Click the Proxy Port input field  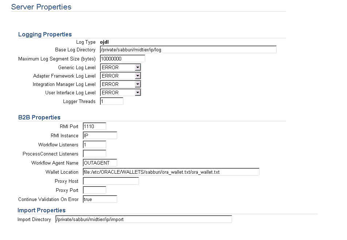[x=95, y=190]
